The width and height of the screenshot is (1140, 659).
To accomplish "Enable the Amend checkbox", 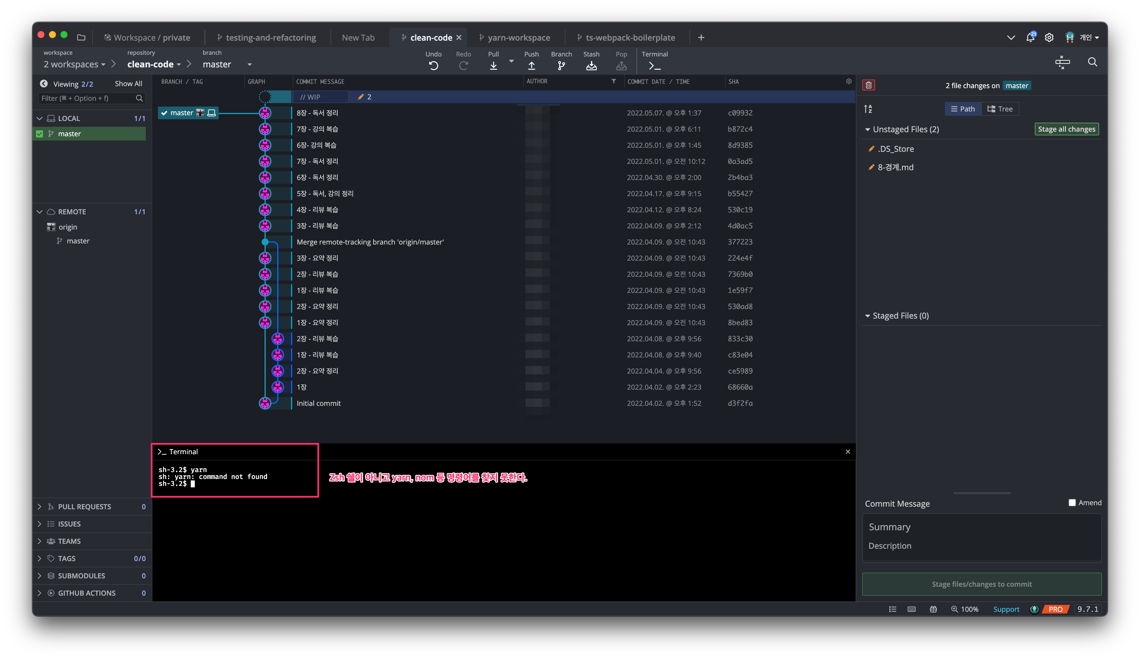I will point(1072,503).
